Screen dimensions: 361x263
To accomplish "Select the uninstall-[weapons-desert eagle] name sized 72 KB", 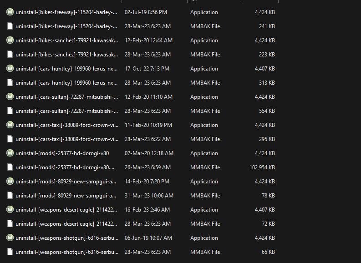I will coord(66,224).
